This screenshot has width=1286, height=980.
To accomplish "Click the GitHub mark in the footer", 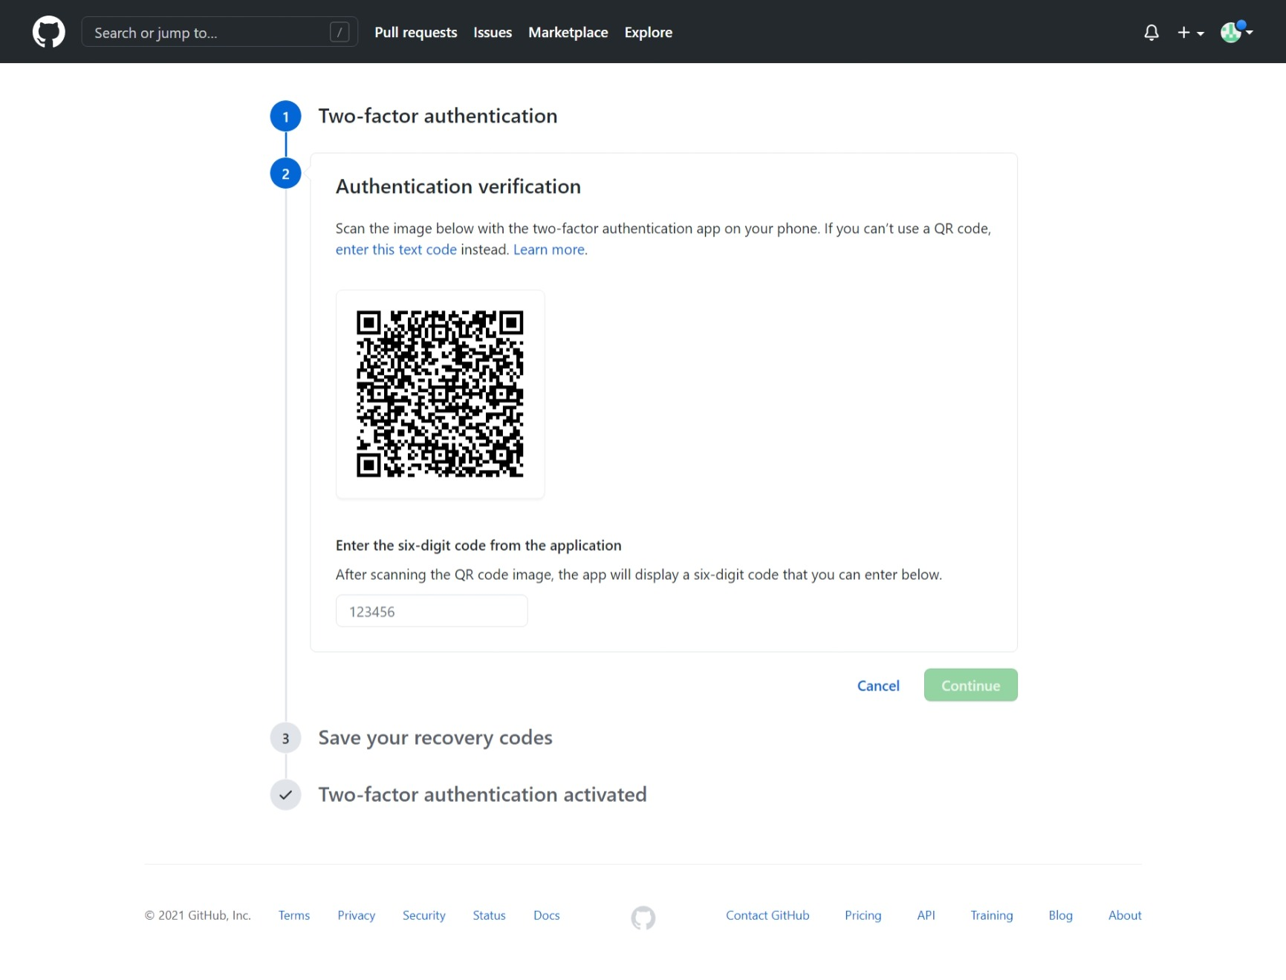I will (x=643, y=918).
